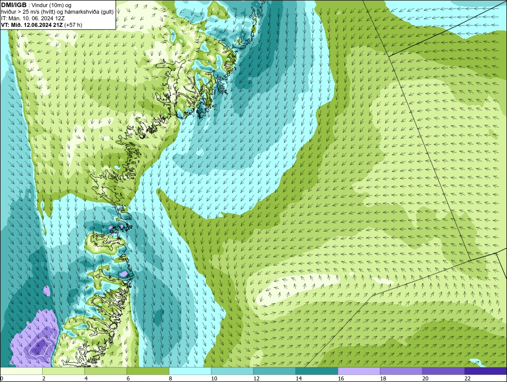Viewport: 507px width, 382px height.
Task: Click the legend scale label "6"
Action: [128, 378]
